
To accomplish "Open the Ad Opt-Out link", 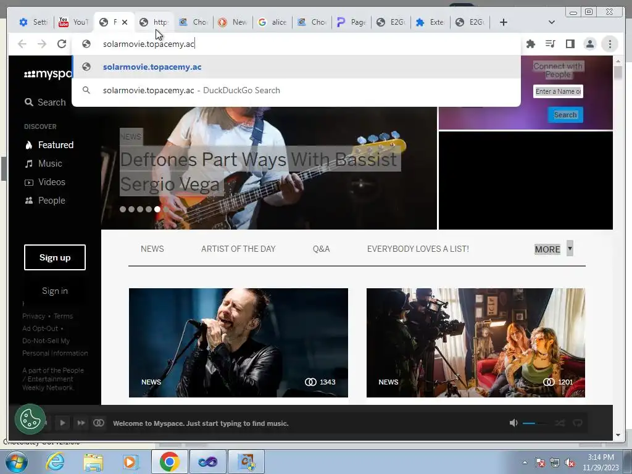I will (x=40, y=328).
